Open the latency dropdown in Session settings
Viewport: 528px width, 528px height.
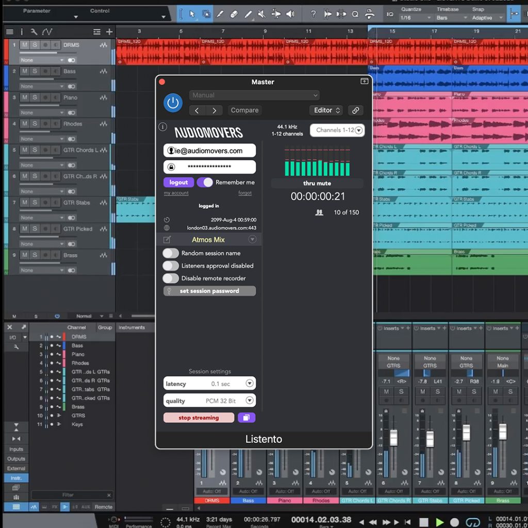click(x=250, y=383)
